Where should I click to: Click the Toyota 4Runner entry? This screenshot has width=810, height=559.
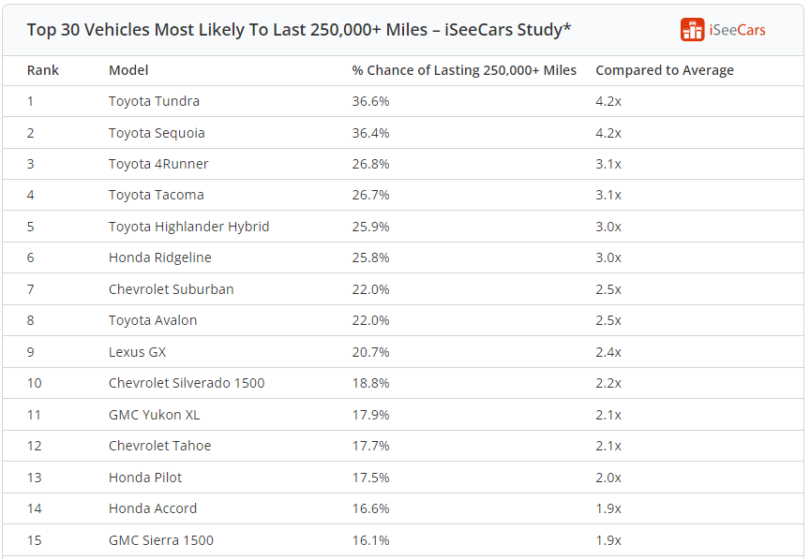click(x=158, y=164)
